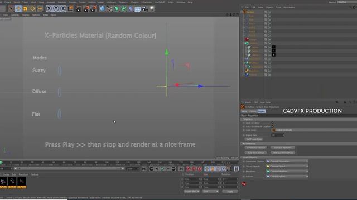Click the Frame Rate input field
357x200 pixels.
pos(278,135)
